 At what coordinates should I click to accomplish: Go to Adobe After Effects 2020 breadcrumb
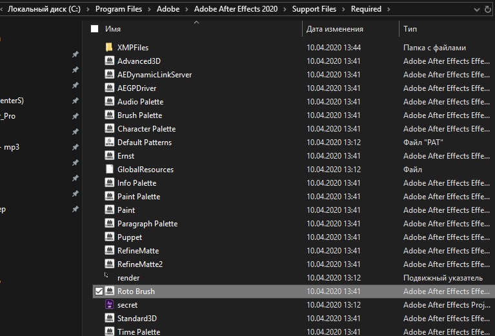[x=236, y=9]
